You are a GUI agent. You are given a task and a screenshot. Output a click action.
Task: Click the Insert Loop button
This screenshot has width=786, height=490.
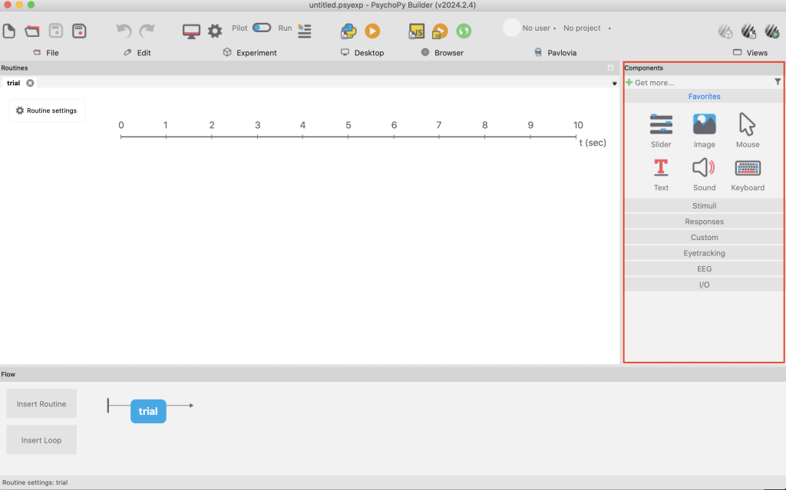[41, 440]
